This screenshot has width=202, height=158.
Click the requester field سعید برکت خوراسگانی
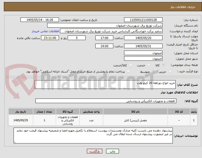pos(111,31)
